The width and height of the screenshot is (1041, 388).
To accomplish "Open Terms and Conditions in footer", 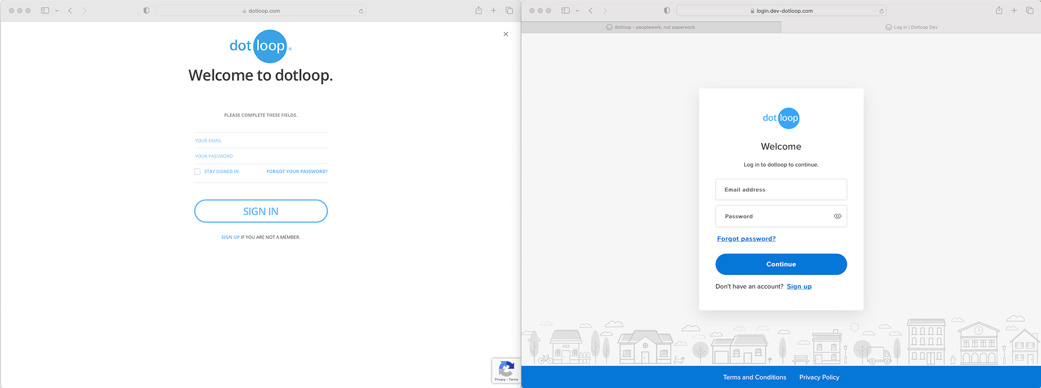I will pos(755,377).
